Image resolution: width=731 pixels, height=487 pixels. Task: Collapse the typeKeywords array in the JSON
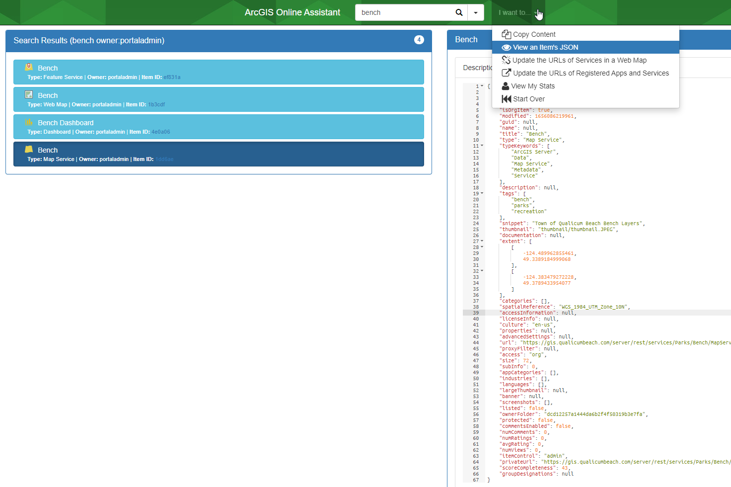pos(481,146)
